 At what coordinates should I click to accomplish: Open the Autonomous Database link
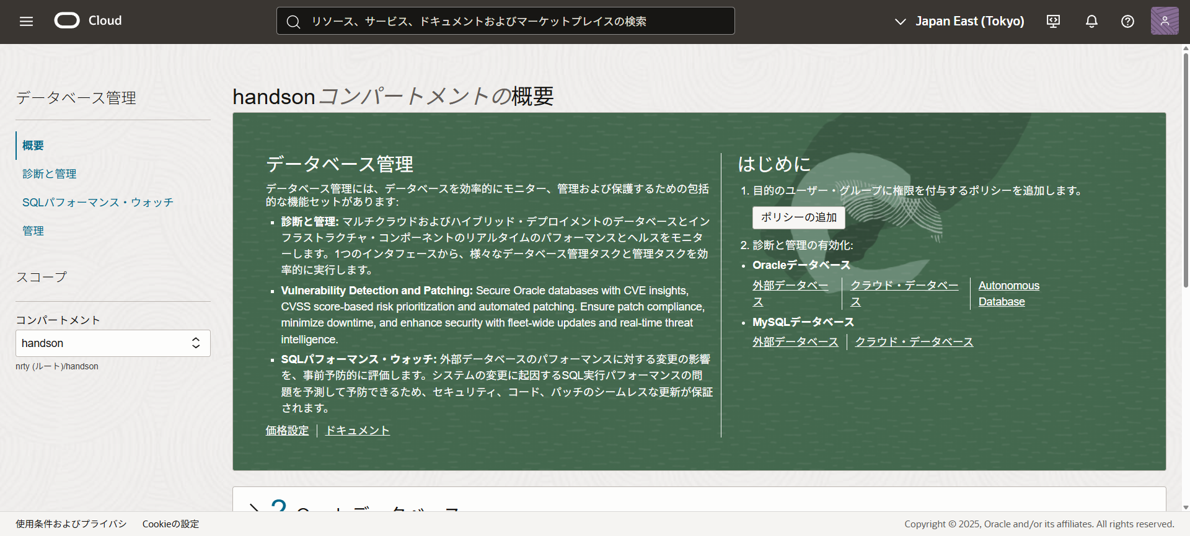point(1009,294)
